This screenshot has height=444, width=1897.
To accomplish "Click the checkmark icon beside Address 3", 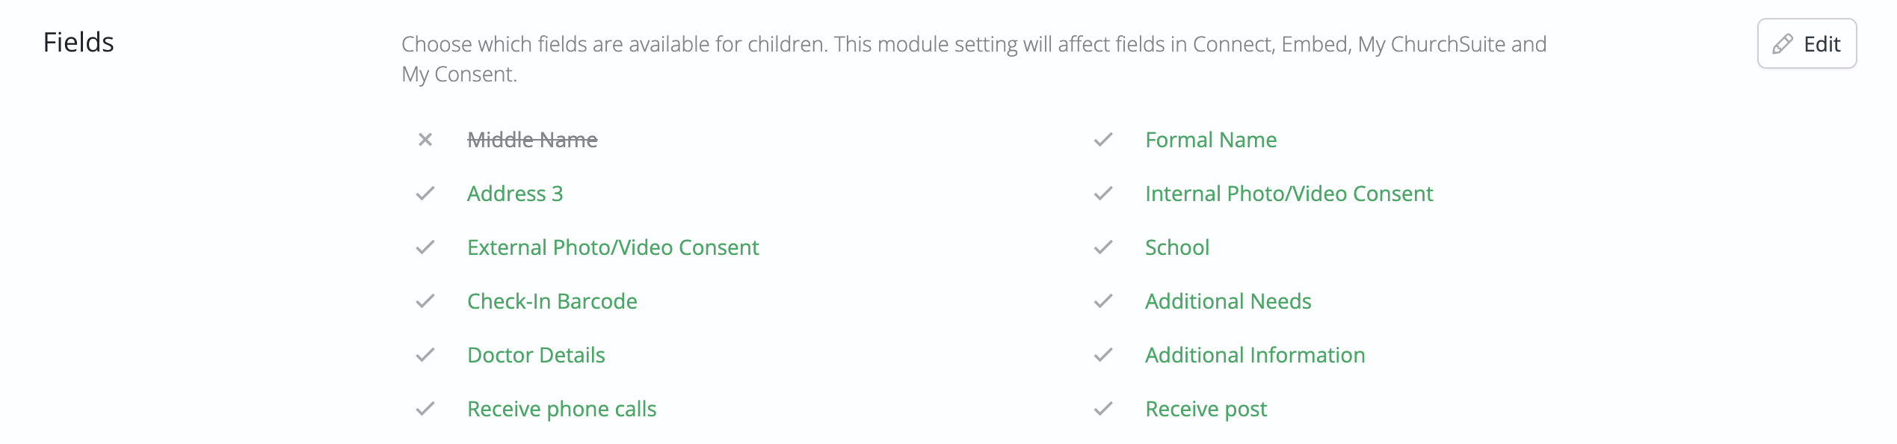I will tap(425, 194).
